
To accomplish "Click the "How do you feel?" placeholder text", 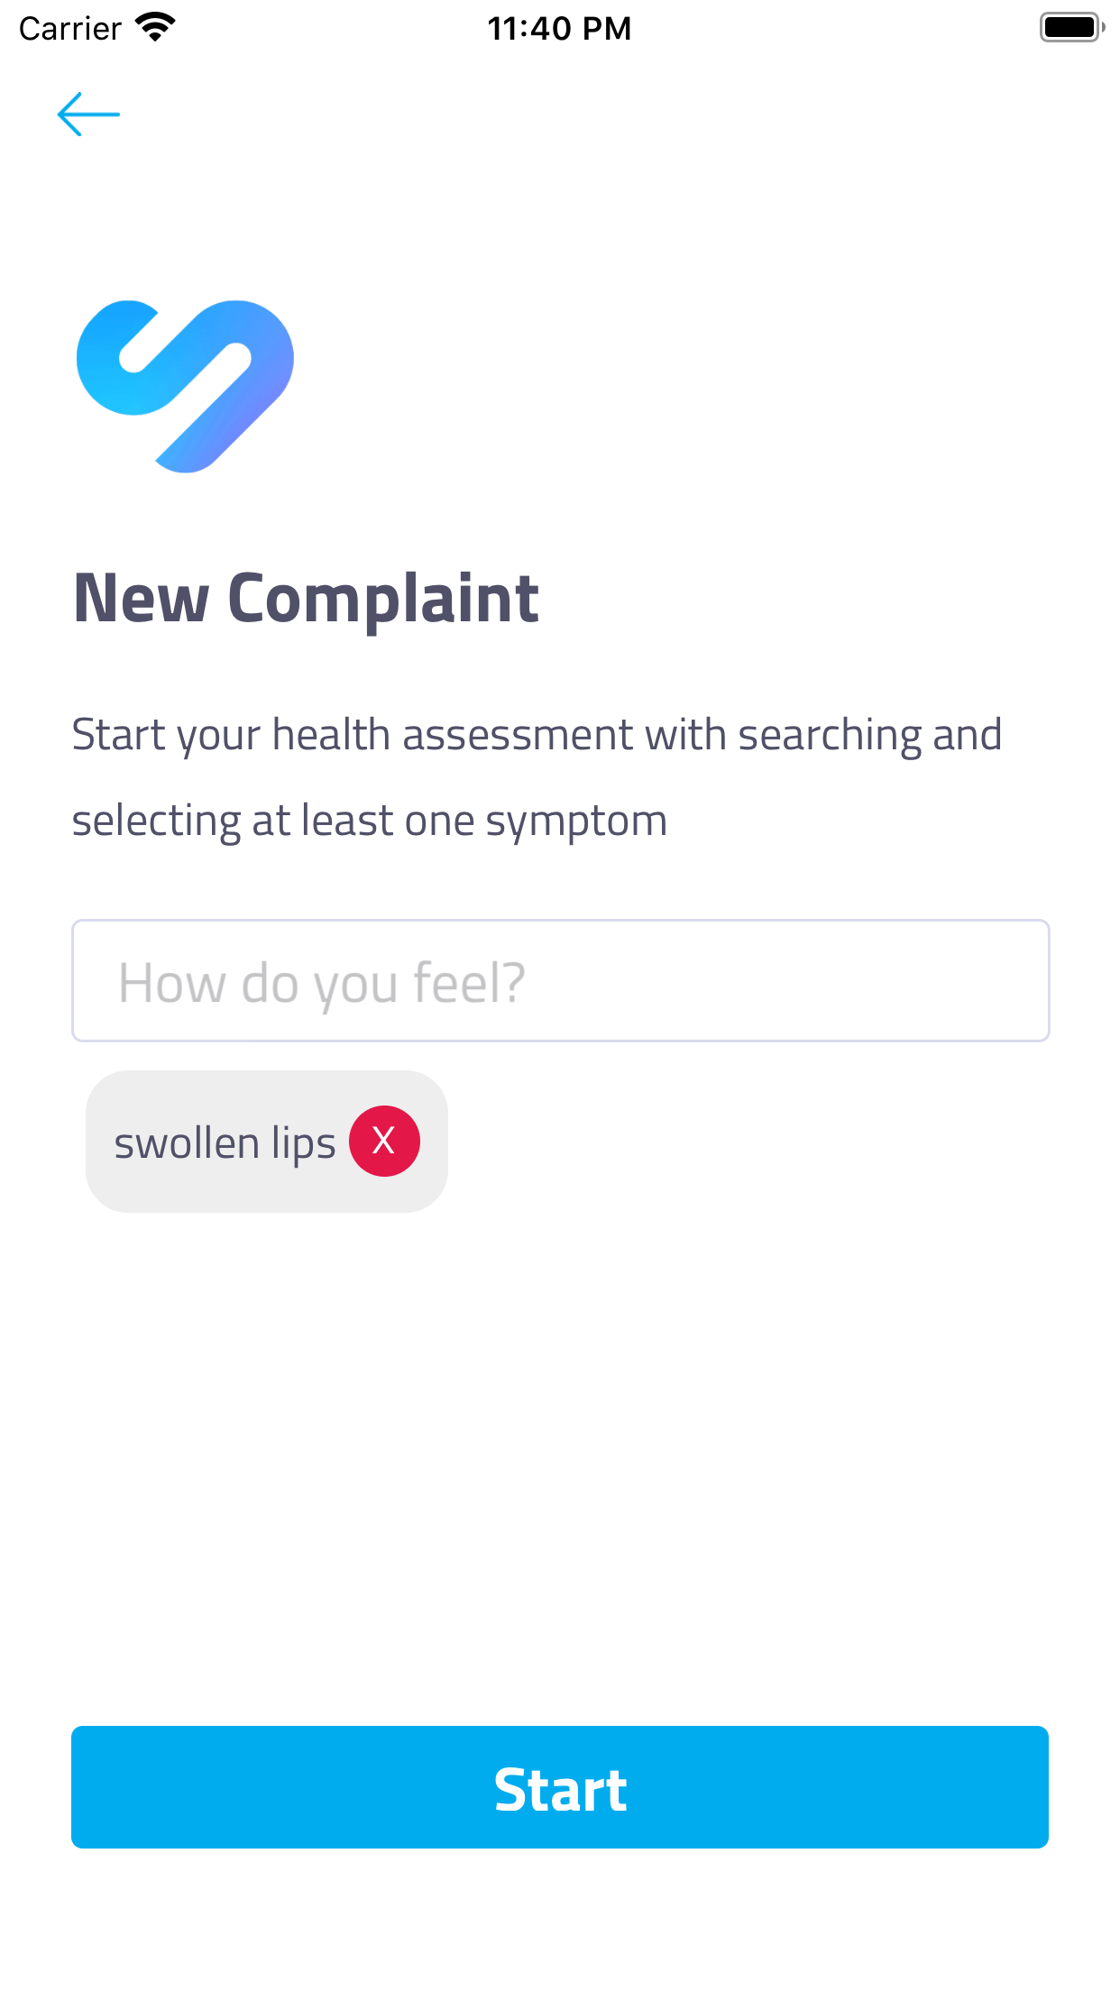I will (322, 983).
